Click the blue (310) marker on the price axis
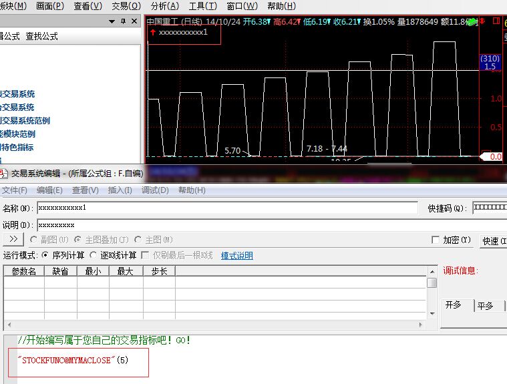The height and width of the screenshot is (384, 507). click(490, 59)
